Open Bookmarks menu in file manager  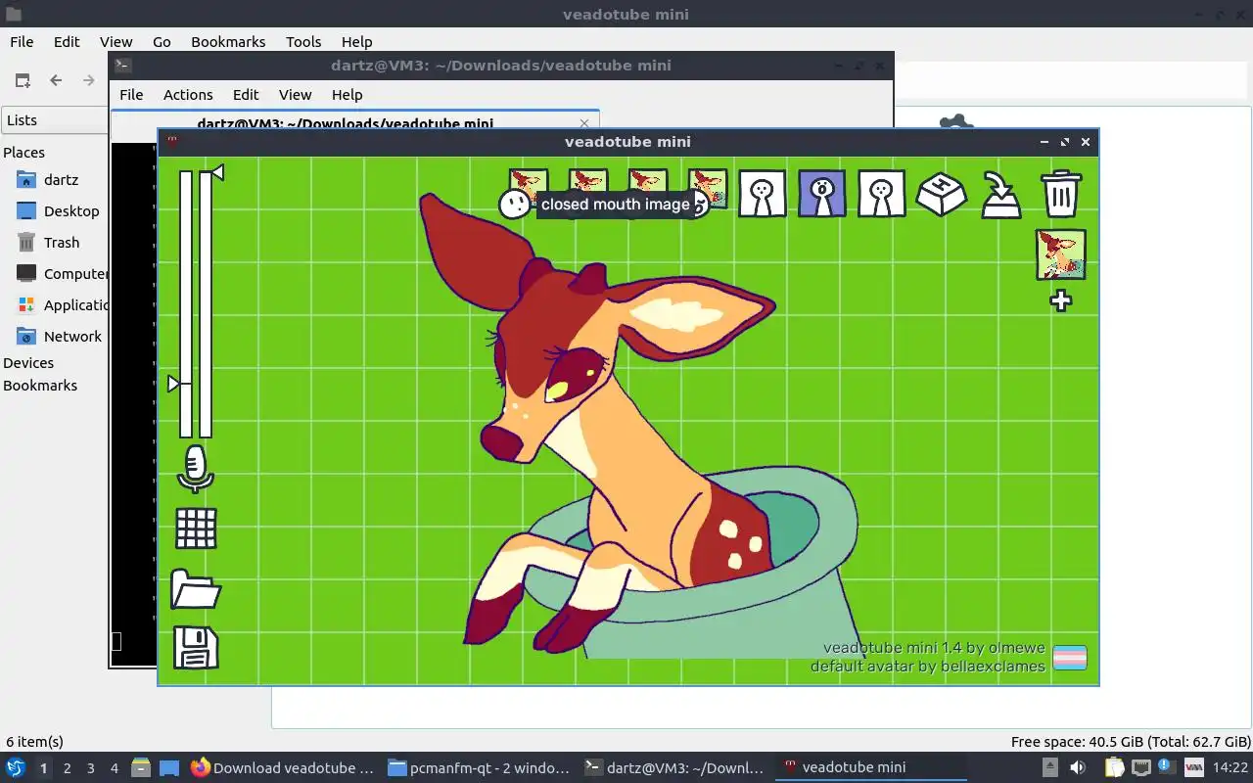[228, 42]
